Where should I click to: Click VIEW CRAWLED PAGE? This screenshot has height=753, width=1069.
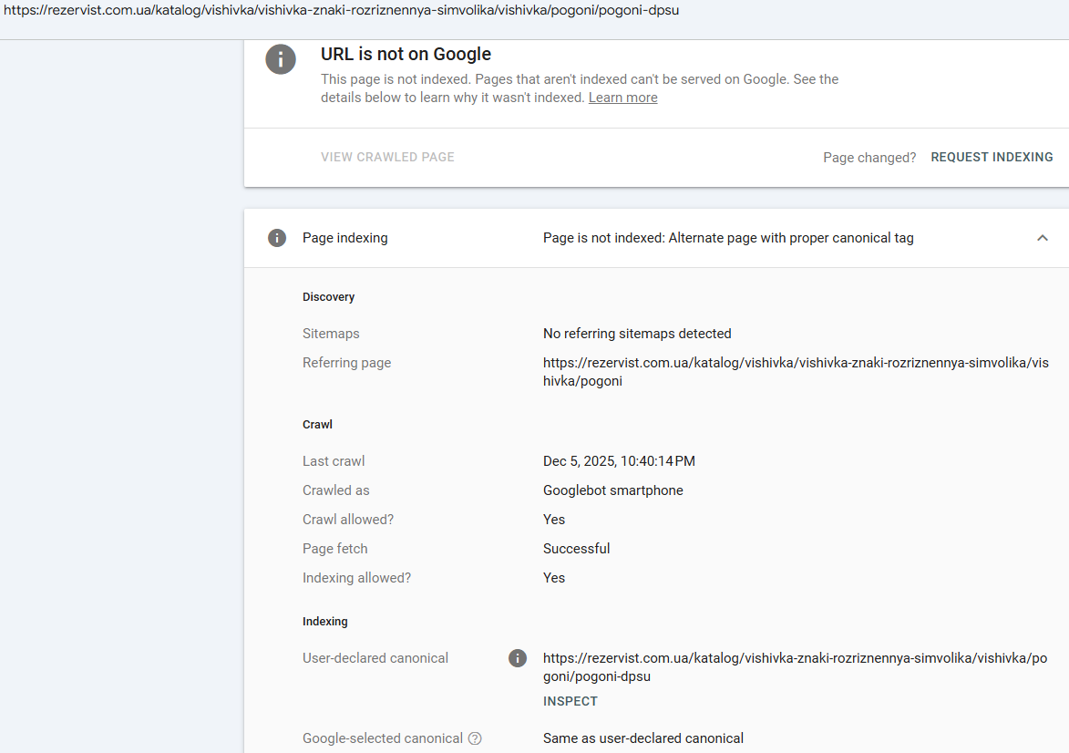tap(387, 157)
